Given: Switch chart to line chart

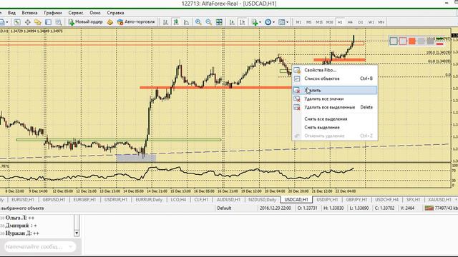Looking at the screenshot, I should [186, 22].
